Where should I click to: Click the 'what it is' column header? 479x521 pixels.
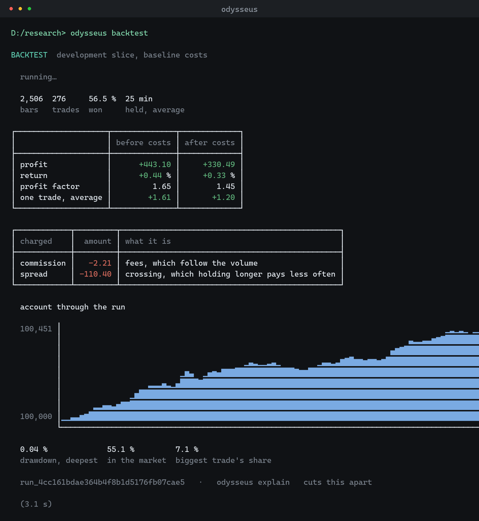148,241
